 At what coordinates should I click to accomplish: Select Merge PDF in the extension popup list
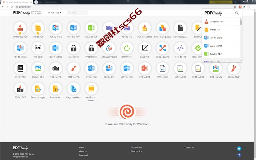pyautogui.click(x=221, y=30)
